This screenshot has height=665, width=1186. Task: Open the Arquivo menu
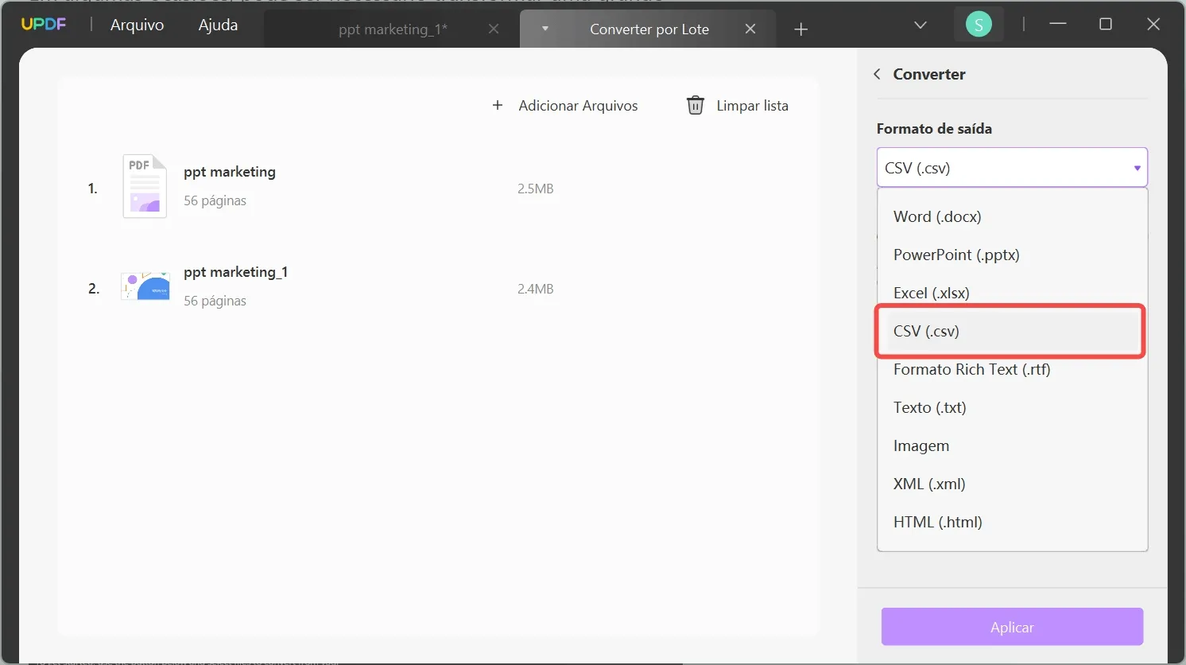(x=136, y=25)
